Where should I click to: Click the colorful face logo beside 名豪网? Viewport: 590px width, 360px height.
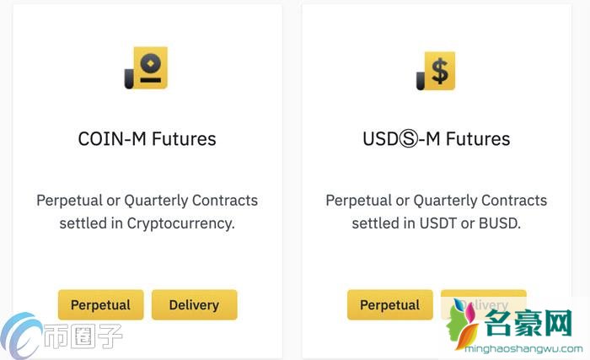(x=463, y=323)
